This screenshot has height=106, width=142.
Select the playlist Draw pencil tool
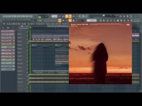pyautogui.click(x=7, y=24)
